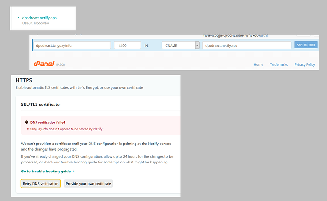
Task: Click the external-link arrow beside troubleshooting guide
Action: (73, 171)
